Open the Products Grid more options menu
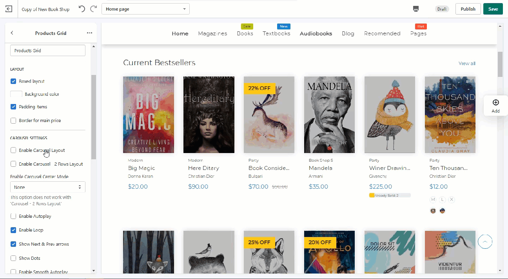Screen dimensions: 508x279 click(89, 33)
